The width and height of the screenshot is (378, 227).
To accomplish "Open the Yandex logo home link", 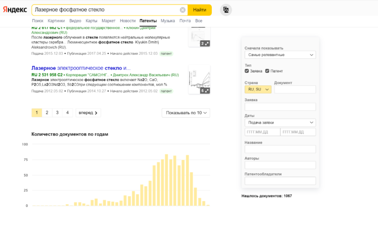I will [15, 9].
